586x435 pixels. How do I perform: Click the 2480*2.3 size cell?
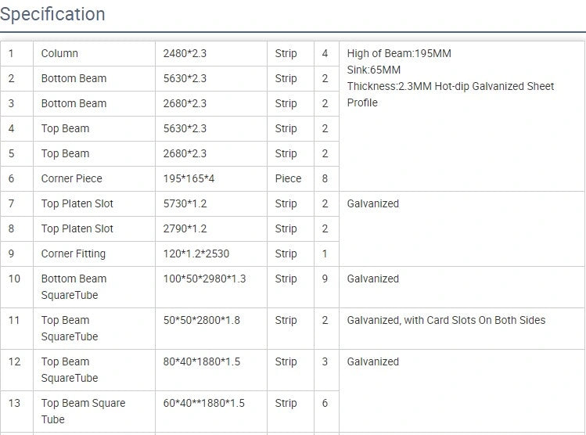pos(185,53)
